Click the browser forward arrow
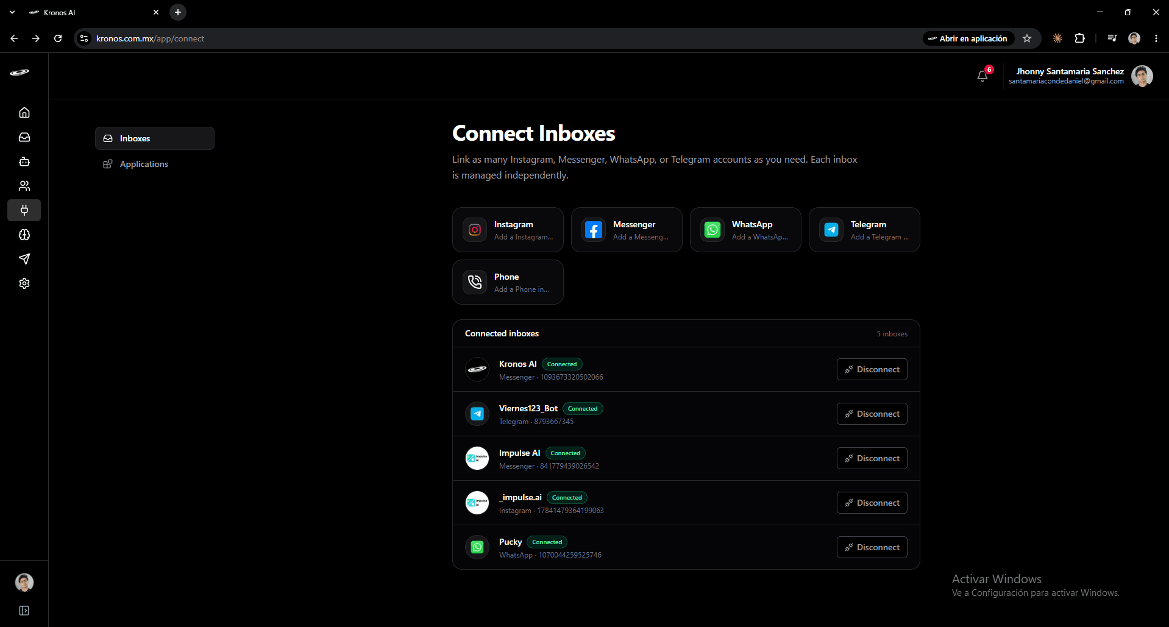1169x627 pixels. [x=36, y=38]
